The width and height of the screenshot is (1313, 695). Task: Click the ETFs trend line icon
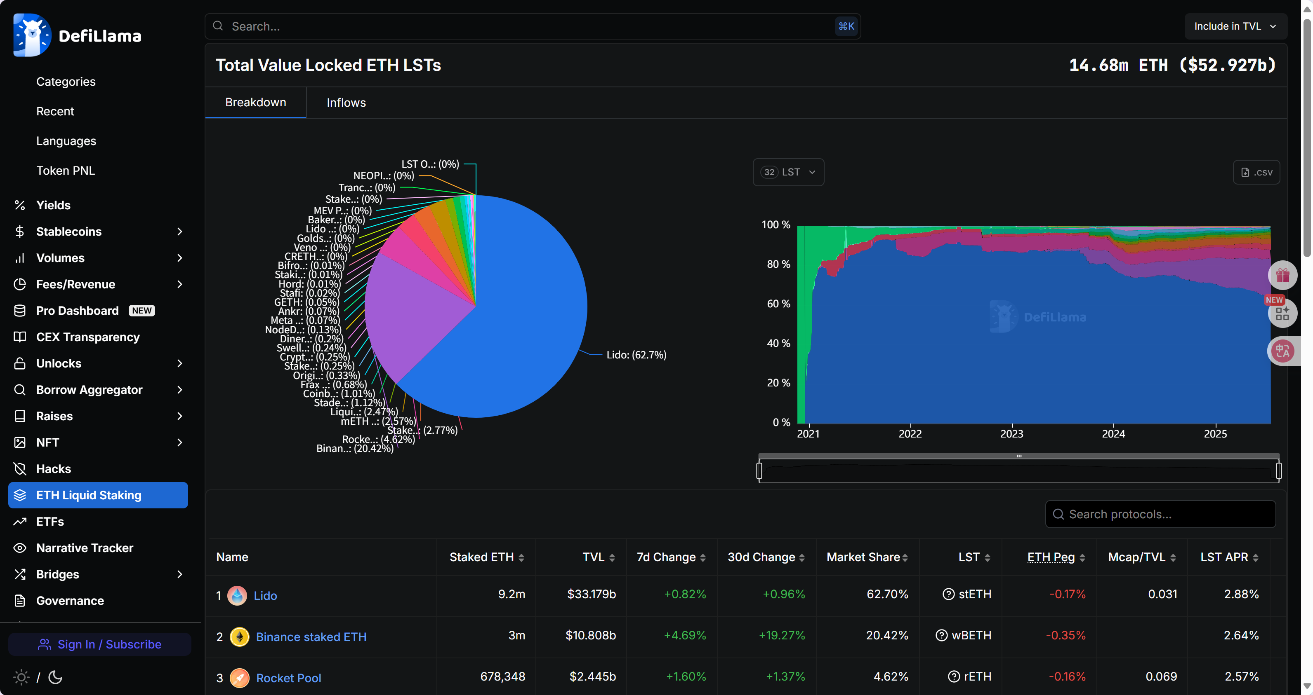tap(20, 522)
